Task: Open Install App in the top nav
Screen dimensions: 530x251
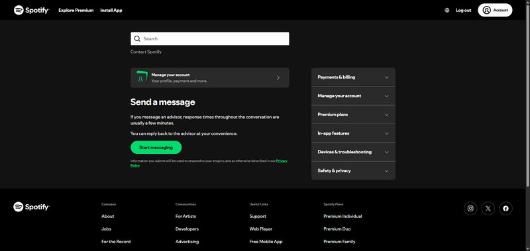Action: click(x=111, y=11)
